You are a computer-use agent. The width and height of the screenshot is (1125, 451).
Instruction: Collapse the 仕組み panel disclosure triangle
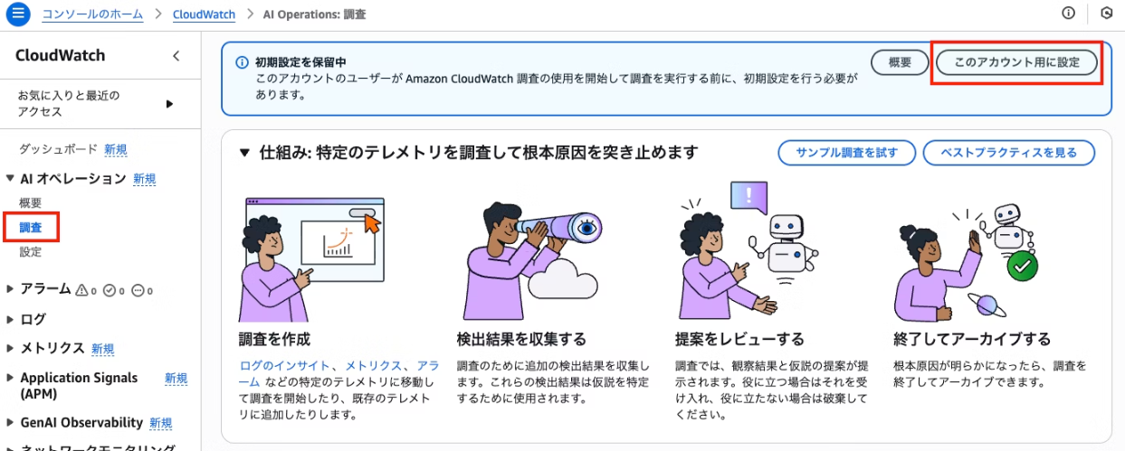[243, 153]
